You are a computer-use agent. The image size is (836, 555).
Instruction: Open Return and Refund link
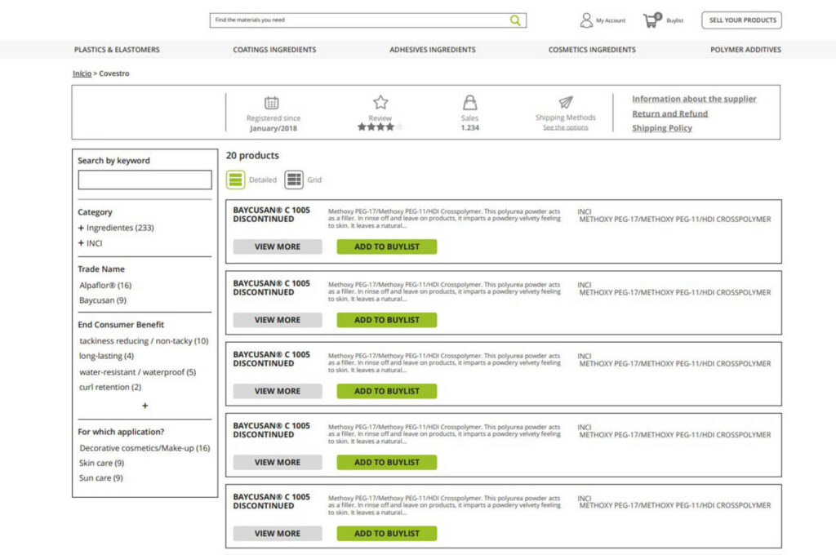coord(669,113)
